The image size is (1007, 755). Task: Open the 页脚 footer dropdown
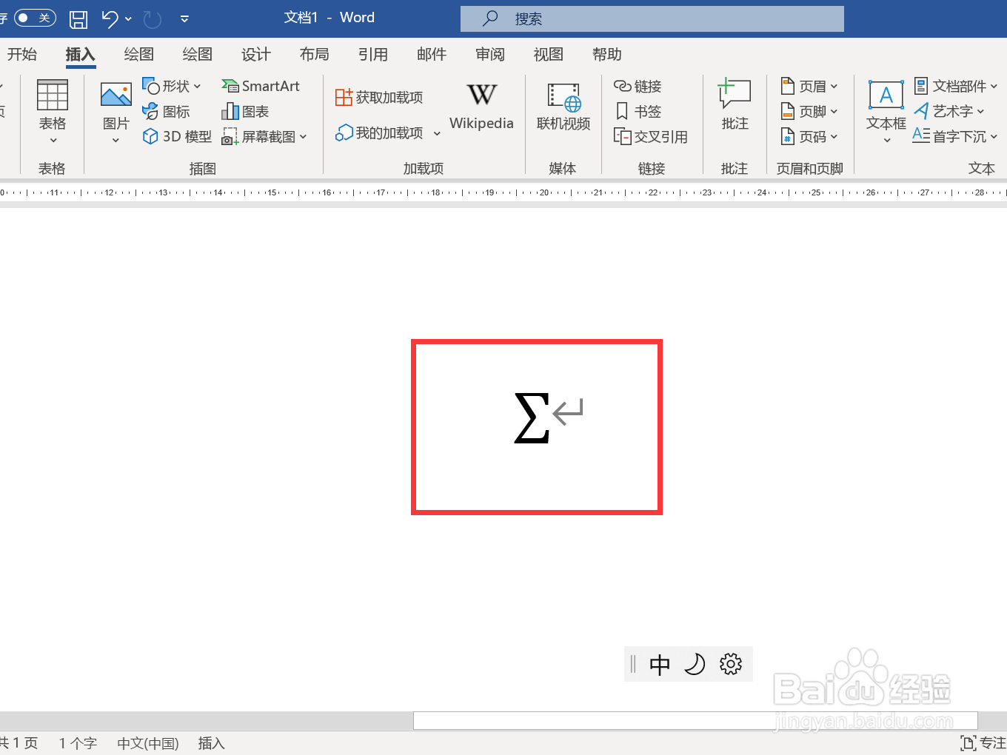coord(809,111)
